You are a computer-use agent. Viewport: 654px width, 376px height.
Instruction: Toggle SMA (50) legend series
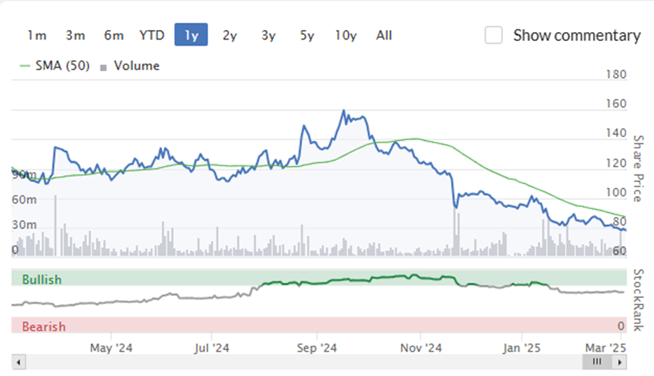tap(62, 65)
